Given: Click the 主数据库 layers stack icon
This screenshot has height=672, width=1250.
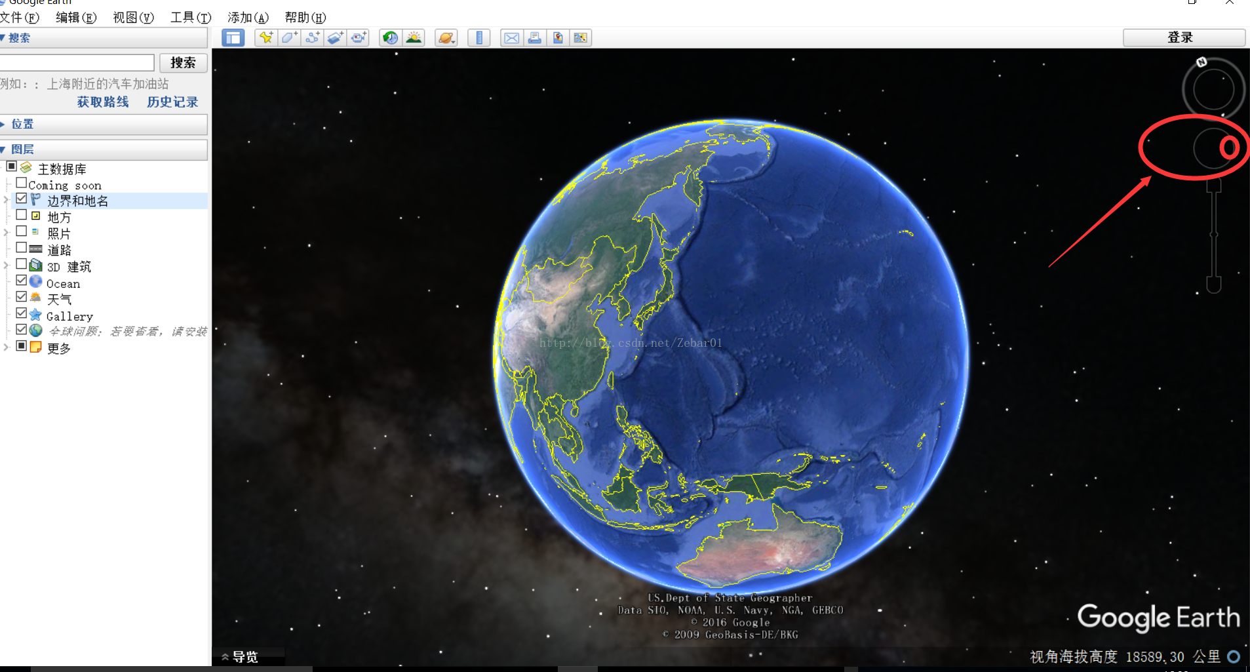Looking at the screenshot, I should [26, 168].
